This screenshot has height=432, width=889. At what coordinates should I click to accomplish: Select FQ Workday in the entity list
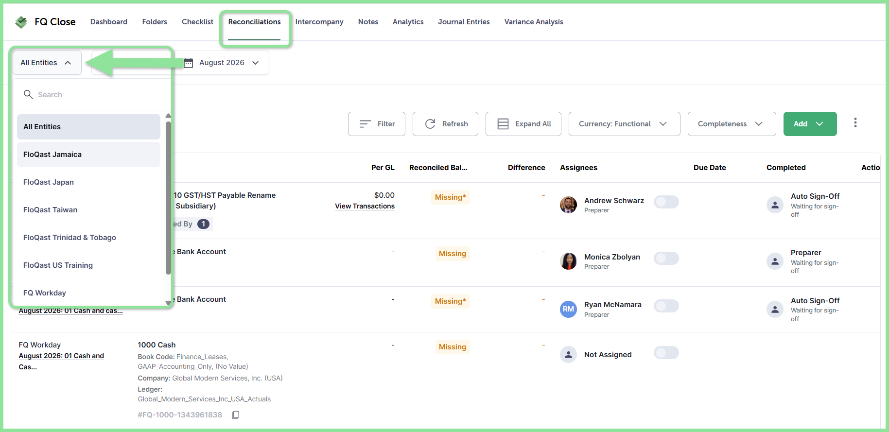[88, 293]
